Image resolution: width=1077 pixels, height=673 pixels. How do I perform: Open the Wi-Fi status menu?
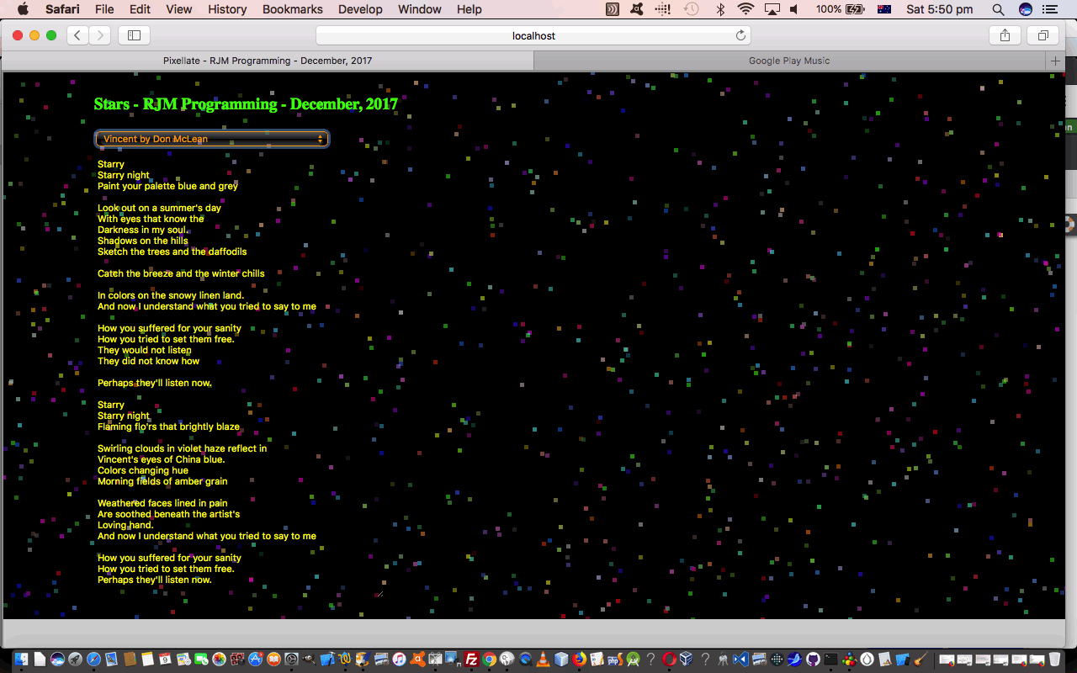click(745, 9)
